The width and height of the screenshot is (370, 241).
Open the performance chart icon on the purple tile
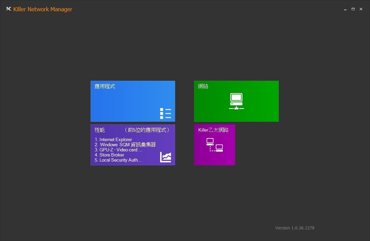click(x=166, y=157)
